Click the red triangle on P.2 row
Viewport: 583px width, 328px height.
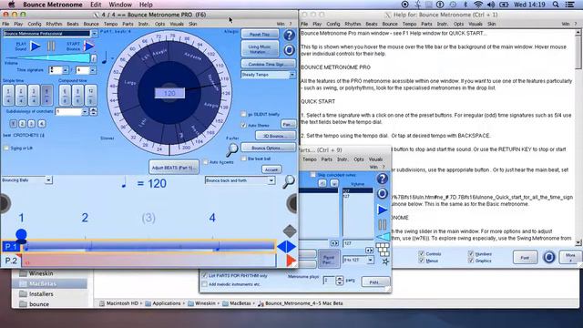tap(291, 261)
